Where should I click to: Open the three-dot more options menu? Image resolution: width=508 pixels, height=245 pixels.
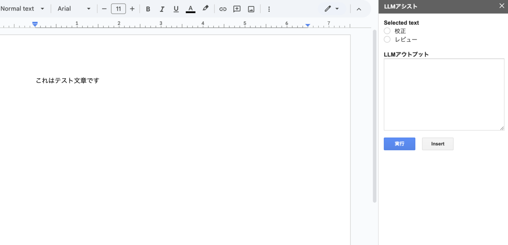pos(269,9)
